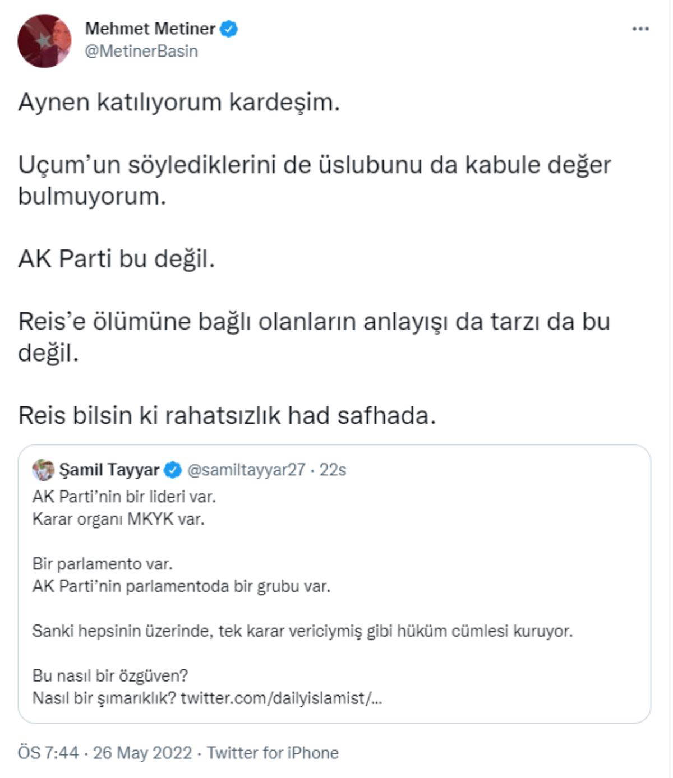The height and width of the screenshot is (778, 673).
Task: Click the 26 May 2022 tweet date
Action: coord(142,752)
